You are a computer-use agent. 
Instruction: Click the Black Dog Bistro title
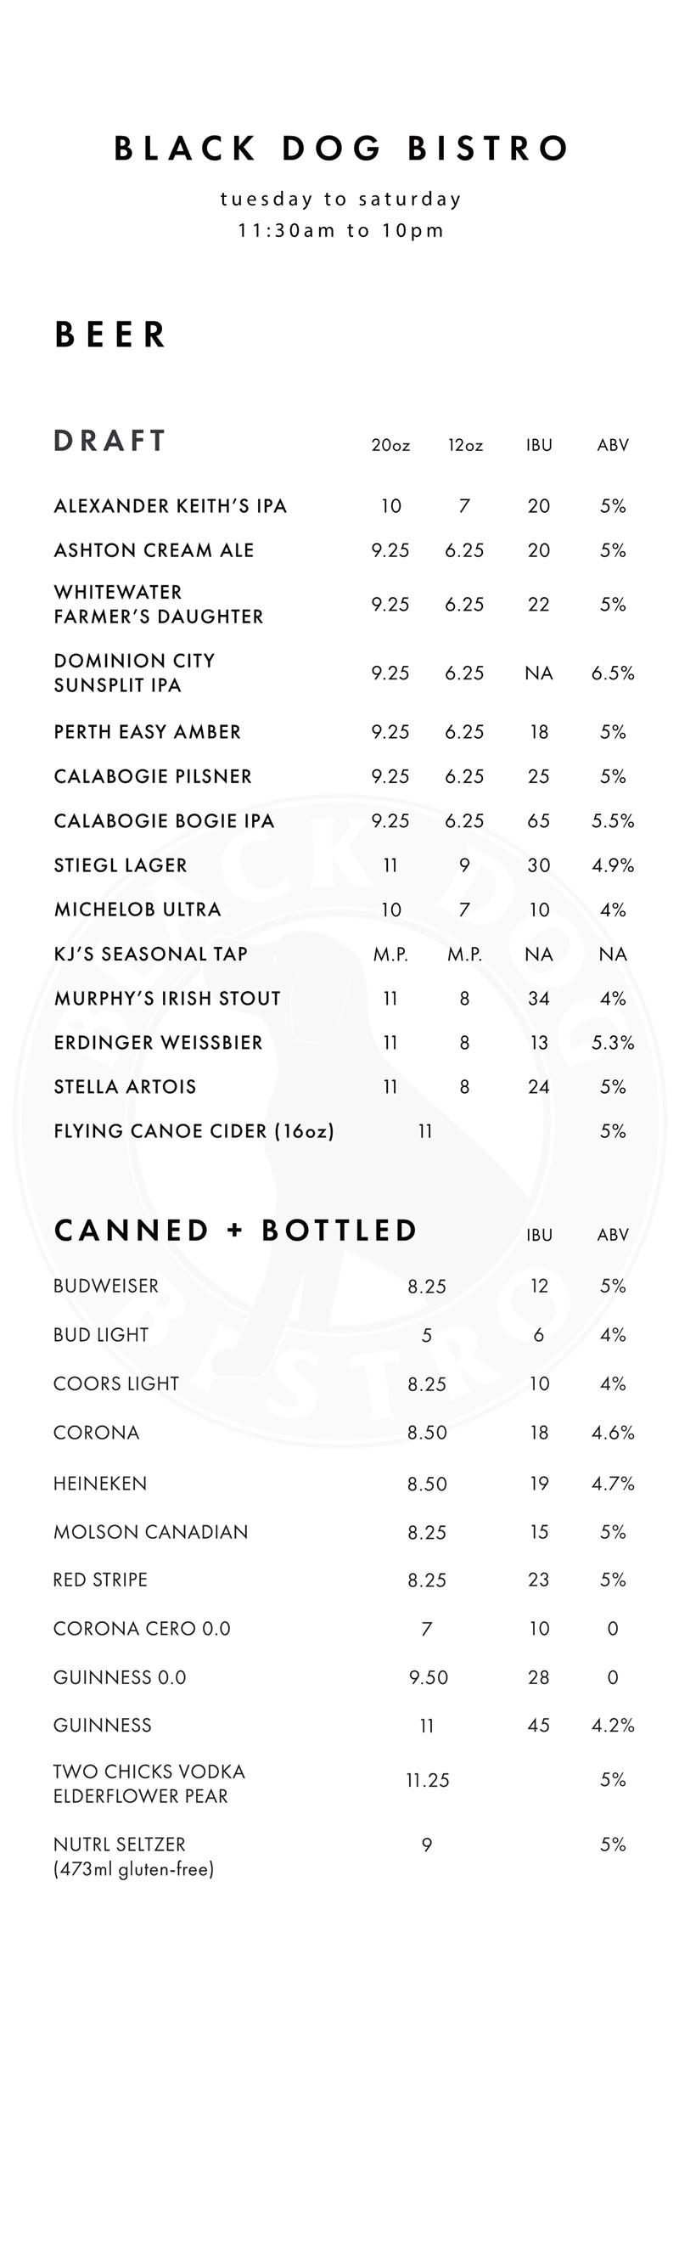pyautogui.click(x=340, y=149)
